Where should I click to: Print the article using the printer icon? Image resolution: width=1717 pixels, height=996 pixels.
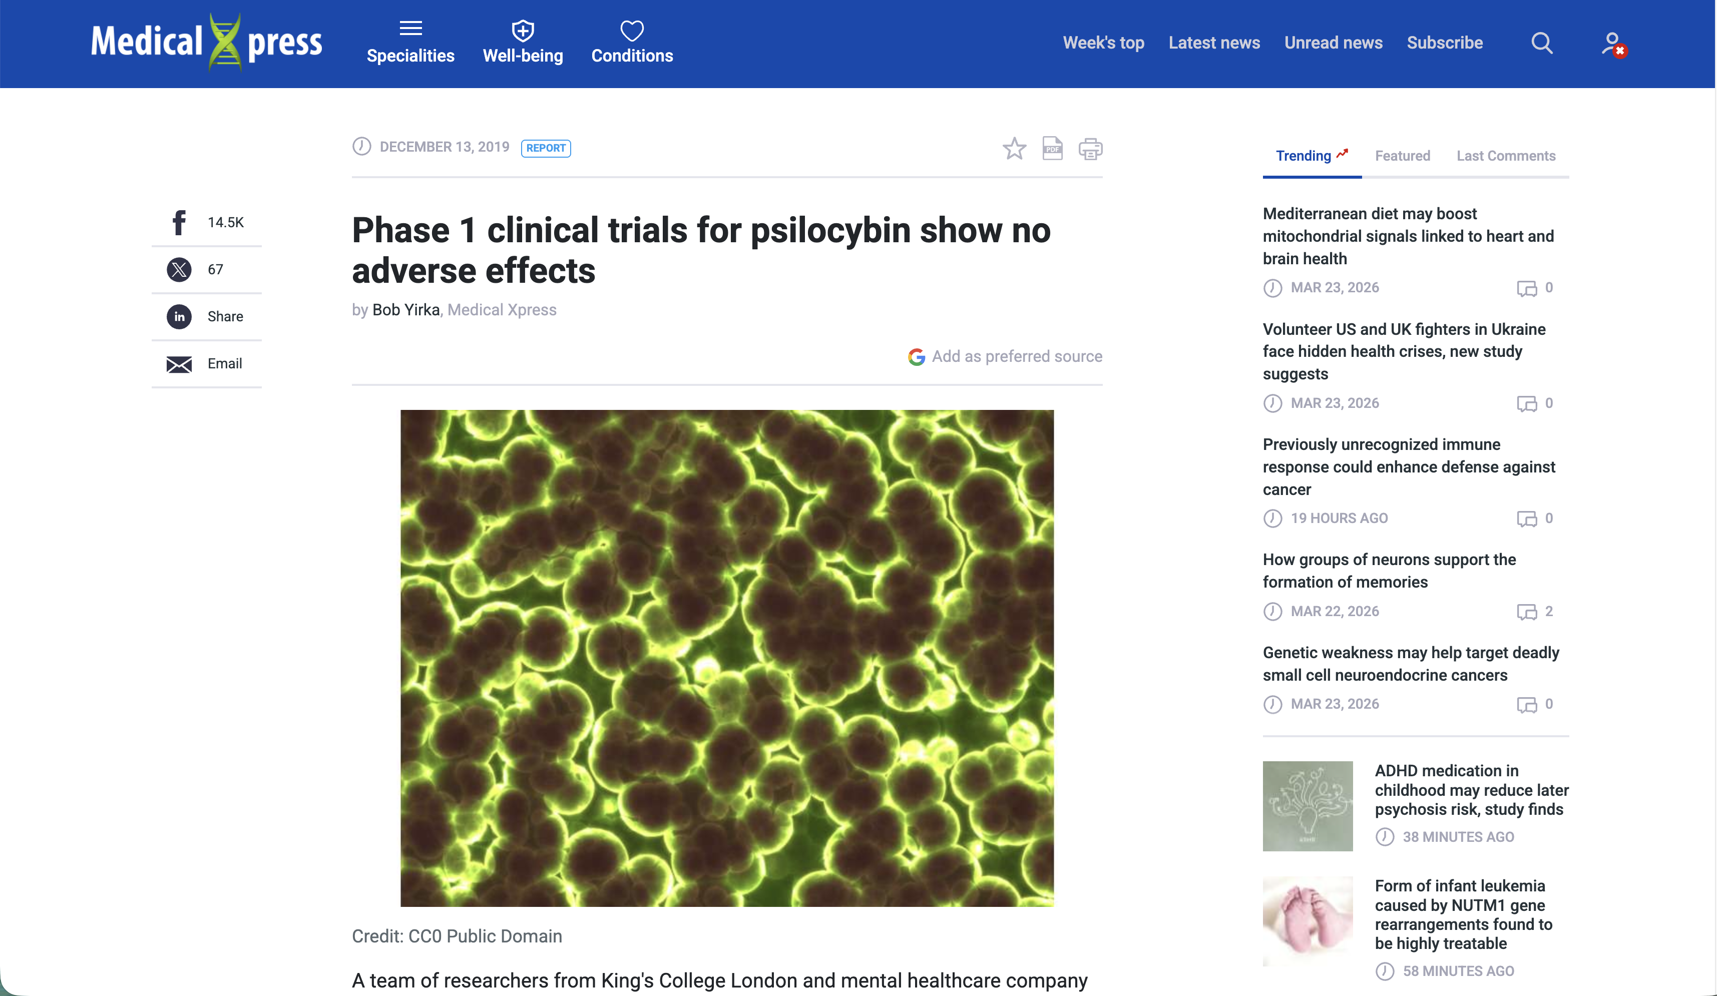click(x=1090, y=149)
